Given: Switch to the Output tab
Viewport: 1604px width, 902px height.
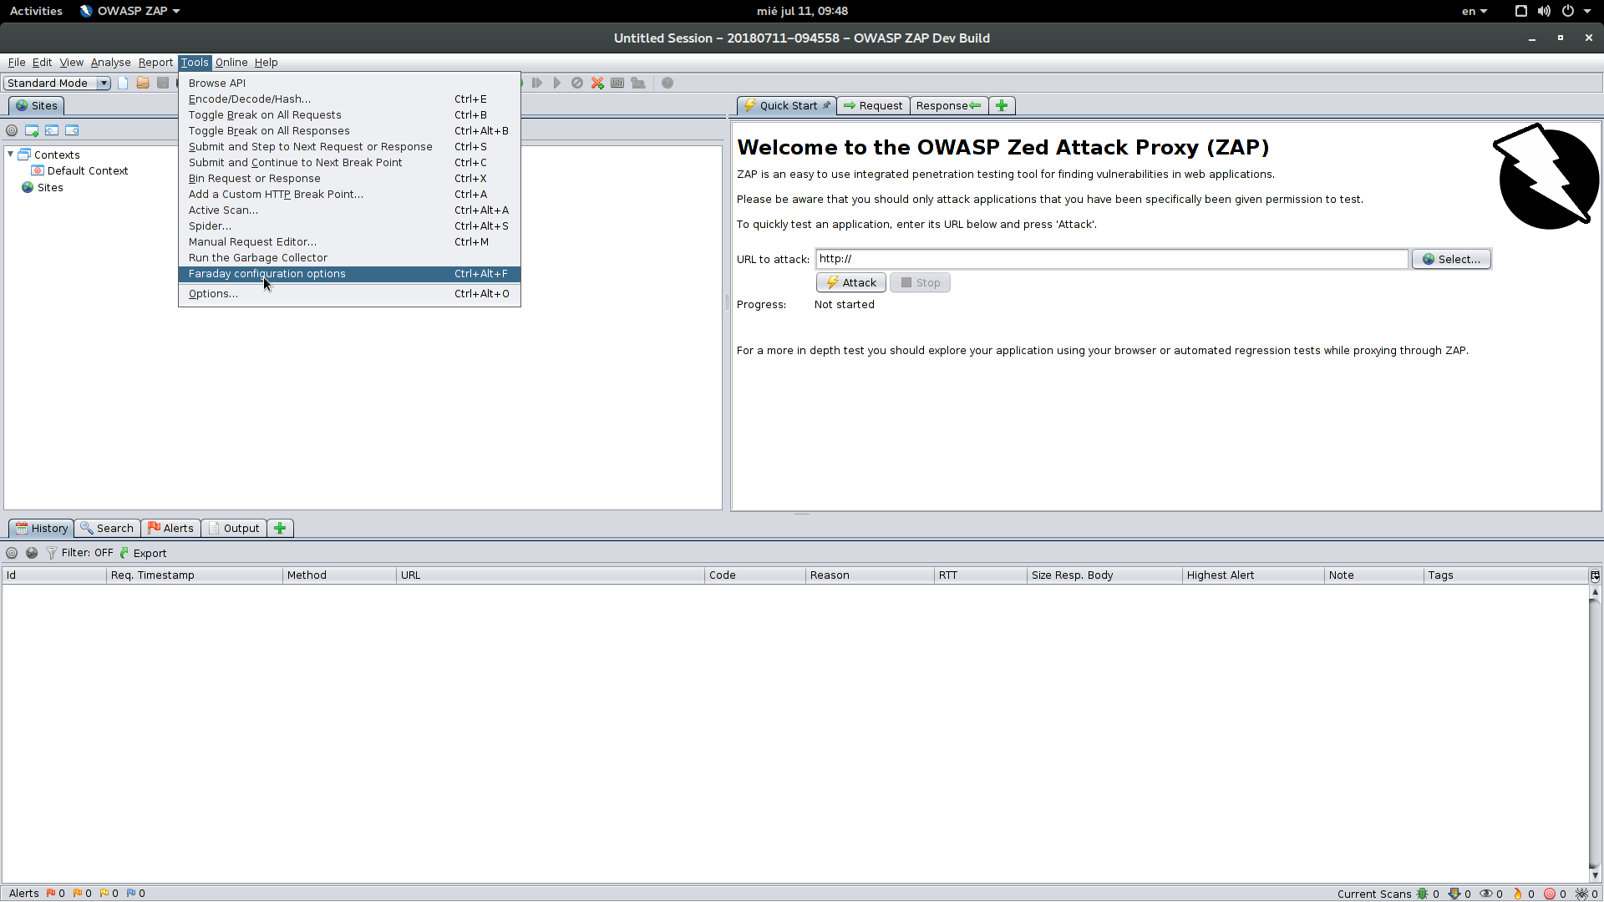Looking at the screenshot, I should (234, 528).
